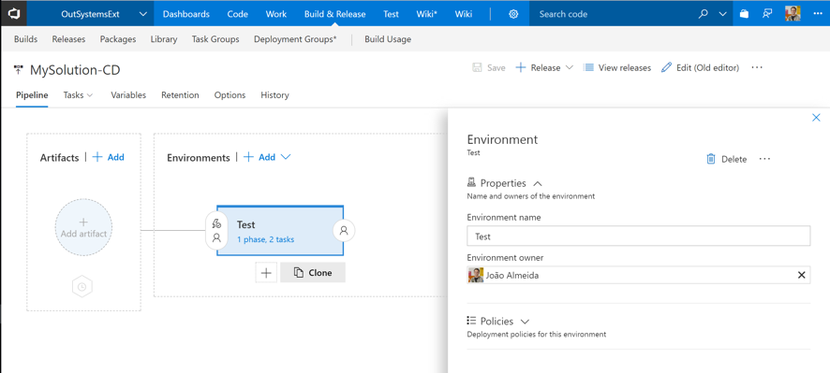This screenshot has width=830, height=373.
Task: Open the Work hub
Action: tap(276, 14)
